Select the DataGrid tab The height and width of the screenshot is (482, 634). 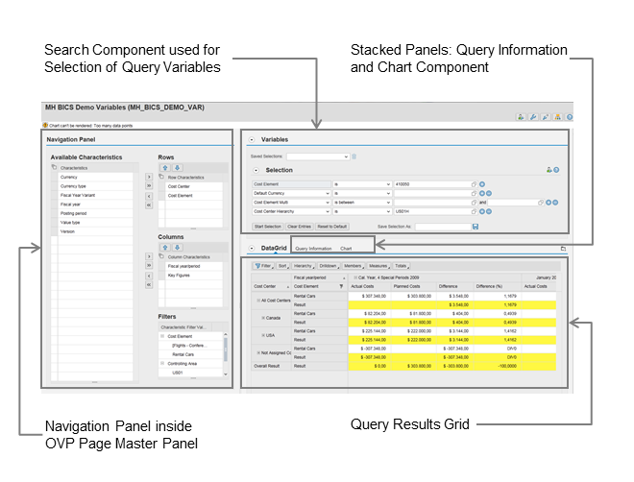[274, 248]
